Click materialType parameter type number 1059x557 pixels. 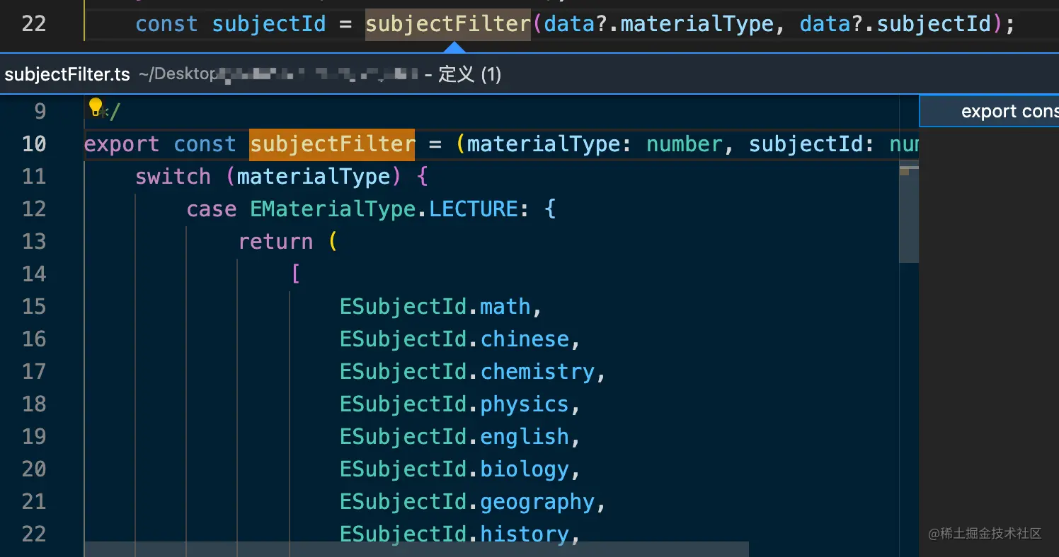683,143
